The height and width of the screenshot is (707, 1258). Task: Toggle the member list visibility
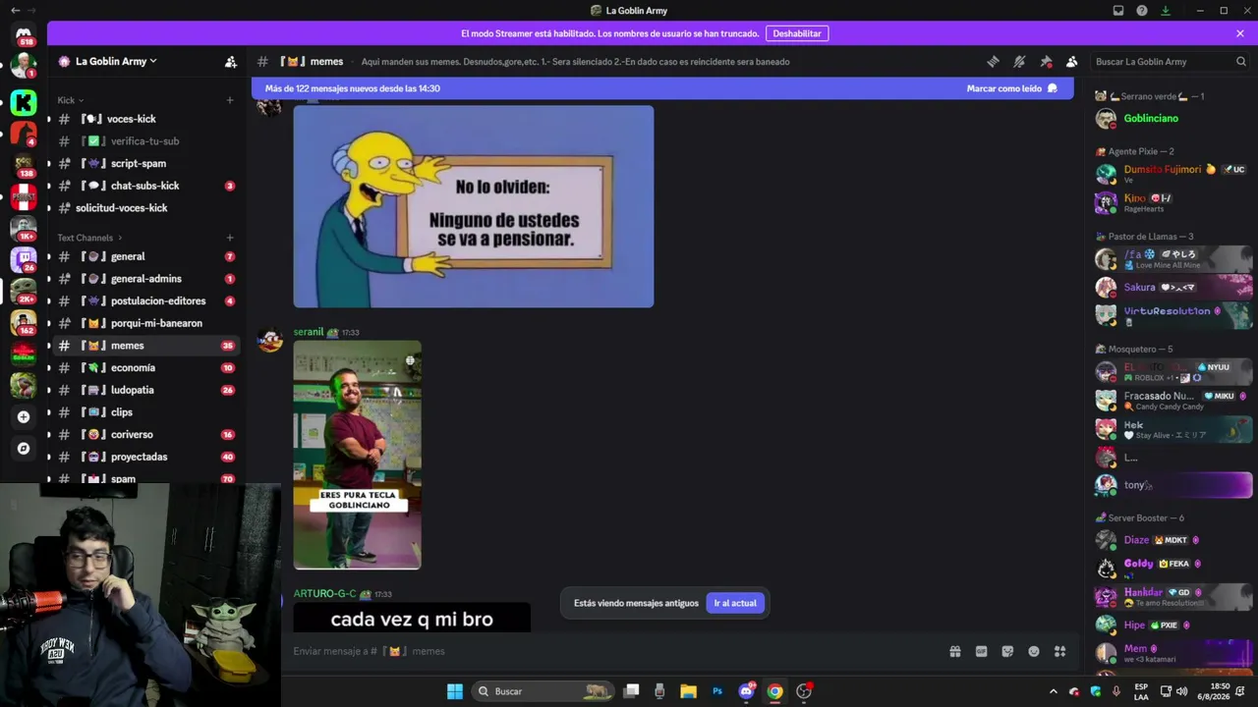1072,61
